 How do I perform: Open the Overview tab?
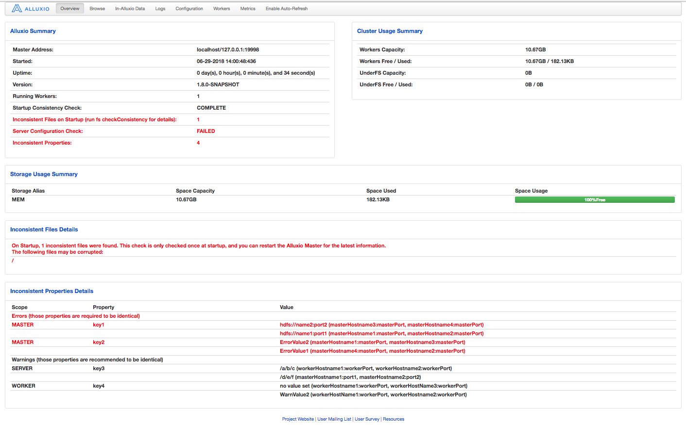tap(70, 9)
